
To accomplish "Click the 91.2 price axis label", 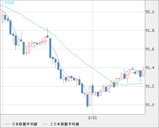I will (150, 86).
